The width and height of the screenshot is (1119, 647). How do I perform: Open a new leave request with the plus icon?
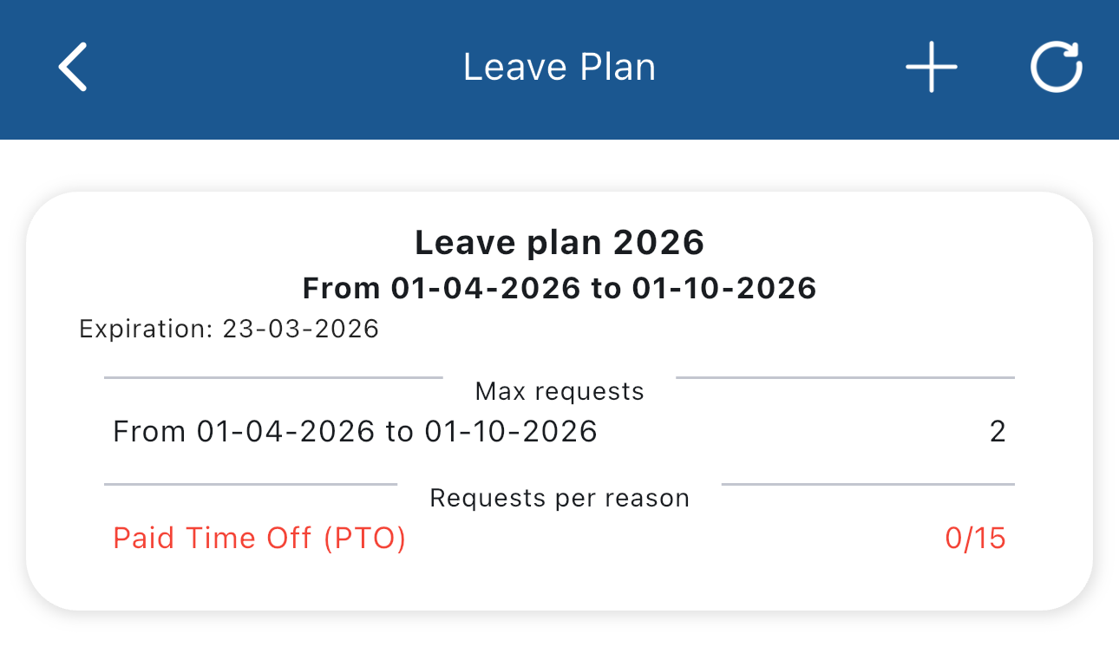[930, 67]
